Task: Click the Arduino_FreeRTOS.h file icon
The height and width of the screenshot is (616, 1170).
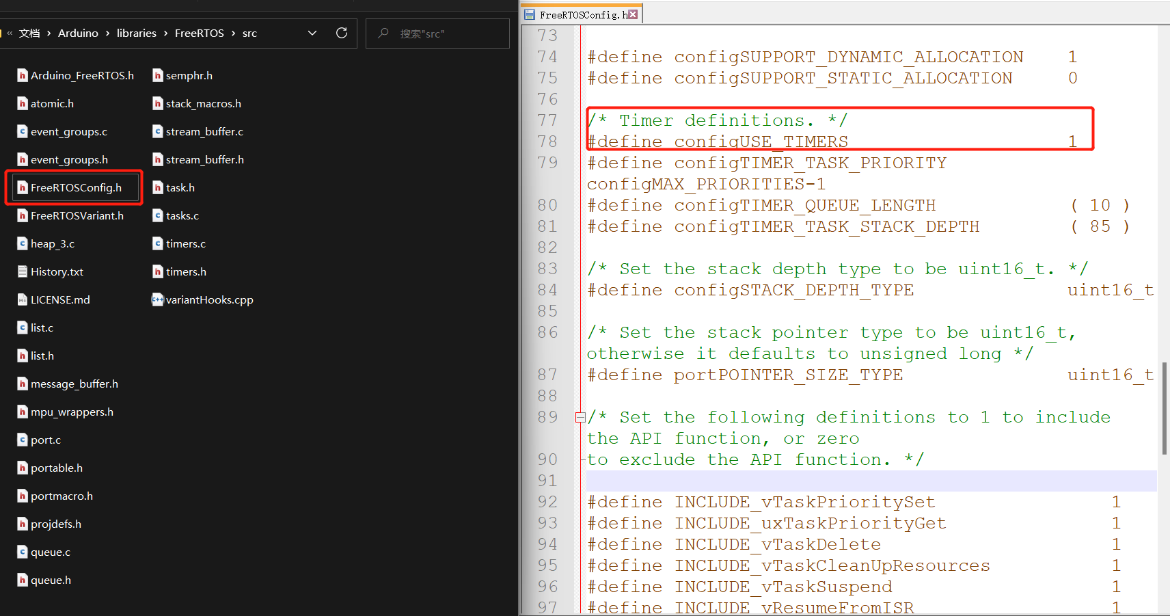Action: (23, 75)
